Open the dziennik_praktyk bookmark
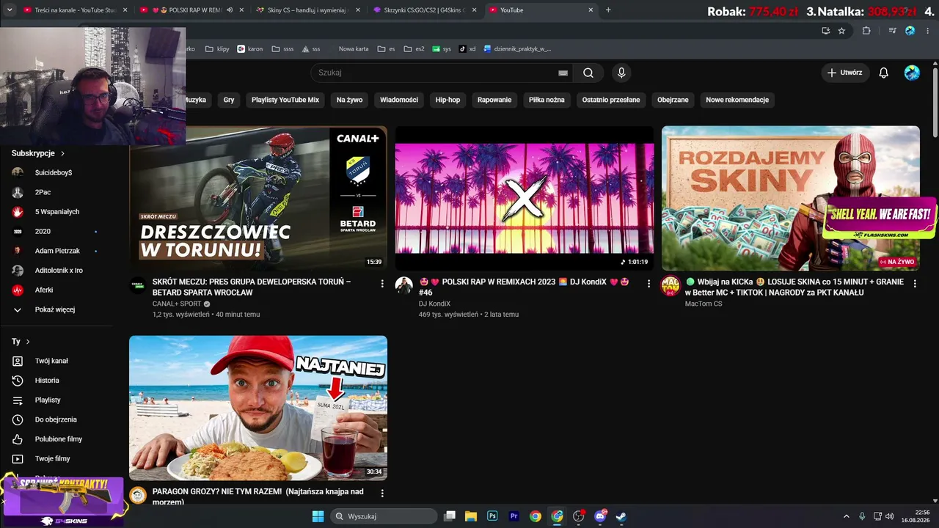Screen dimensions: 939x528 point(516,49)
